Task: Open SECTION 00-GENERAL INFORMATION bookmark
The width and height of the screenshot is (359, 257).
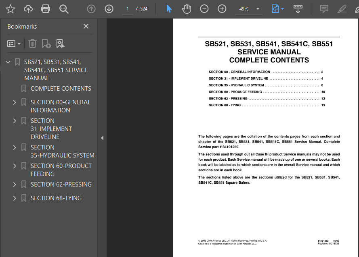Action: [61, 106]
